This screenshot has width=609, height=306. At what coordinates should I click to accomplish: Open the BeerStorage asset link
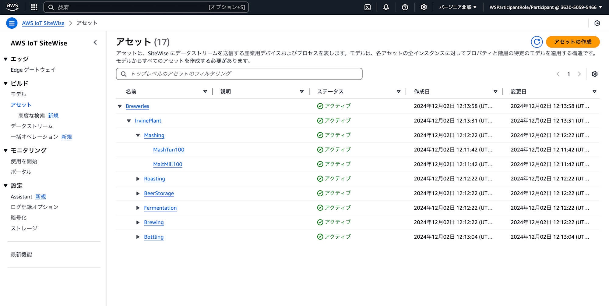pos(159,194)
